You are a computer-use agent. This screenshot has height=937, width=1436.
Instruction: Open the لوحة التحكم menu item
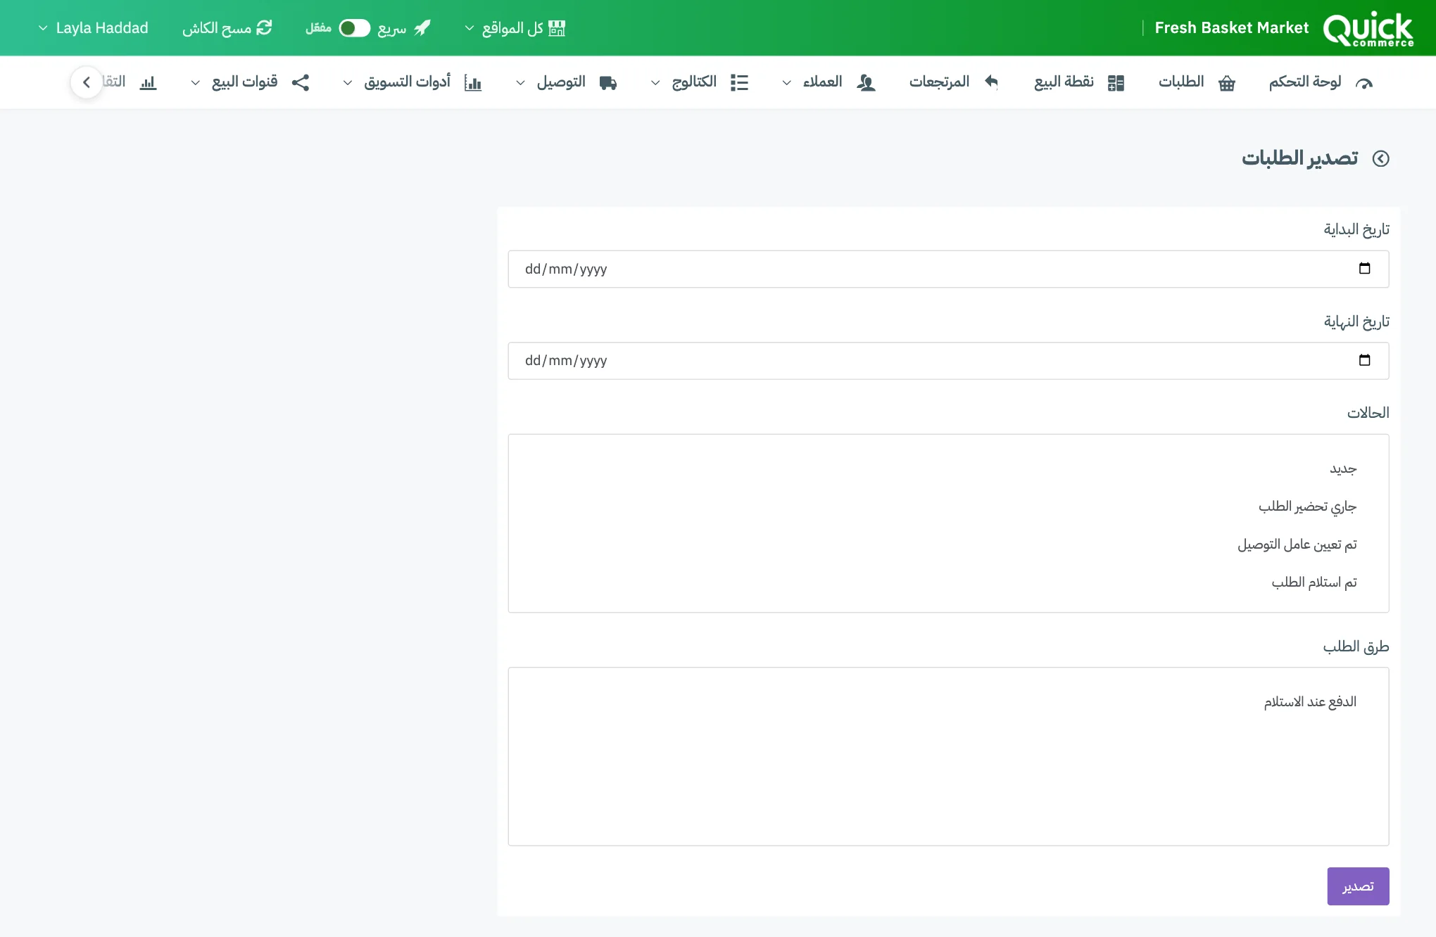pos(1321,82)
